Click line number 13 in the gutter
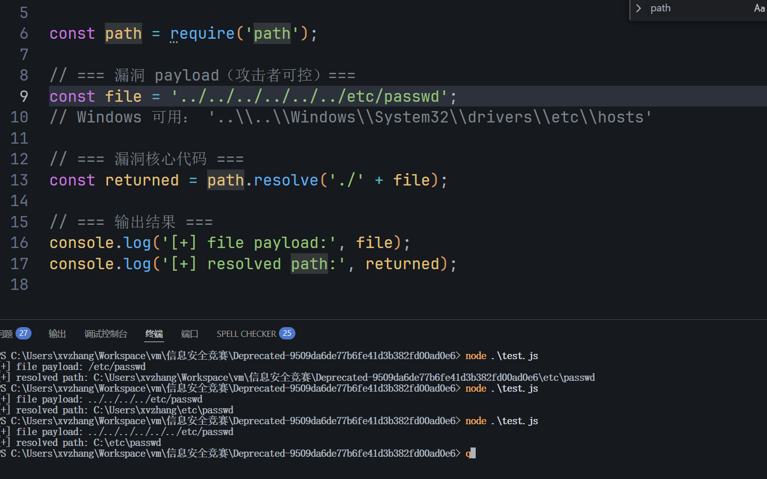 (x=19, y=180)
